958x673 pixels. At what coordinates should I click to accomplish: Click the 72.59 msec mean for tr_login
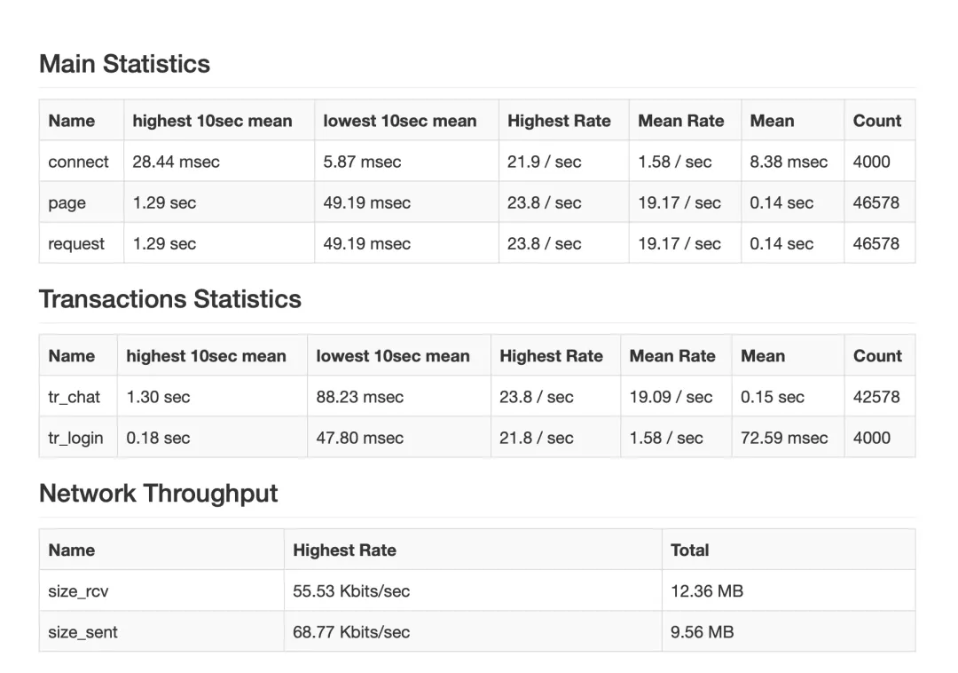(x=784, y=438)
